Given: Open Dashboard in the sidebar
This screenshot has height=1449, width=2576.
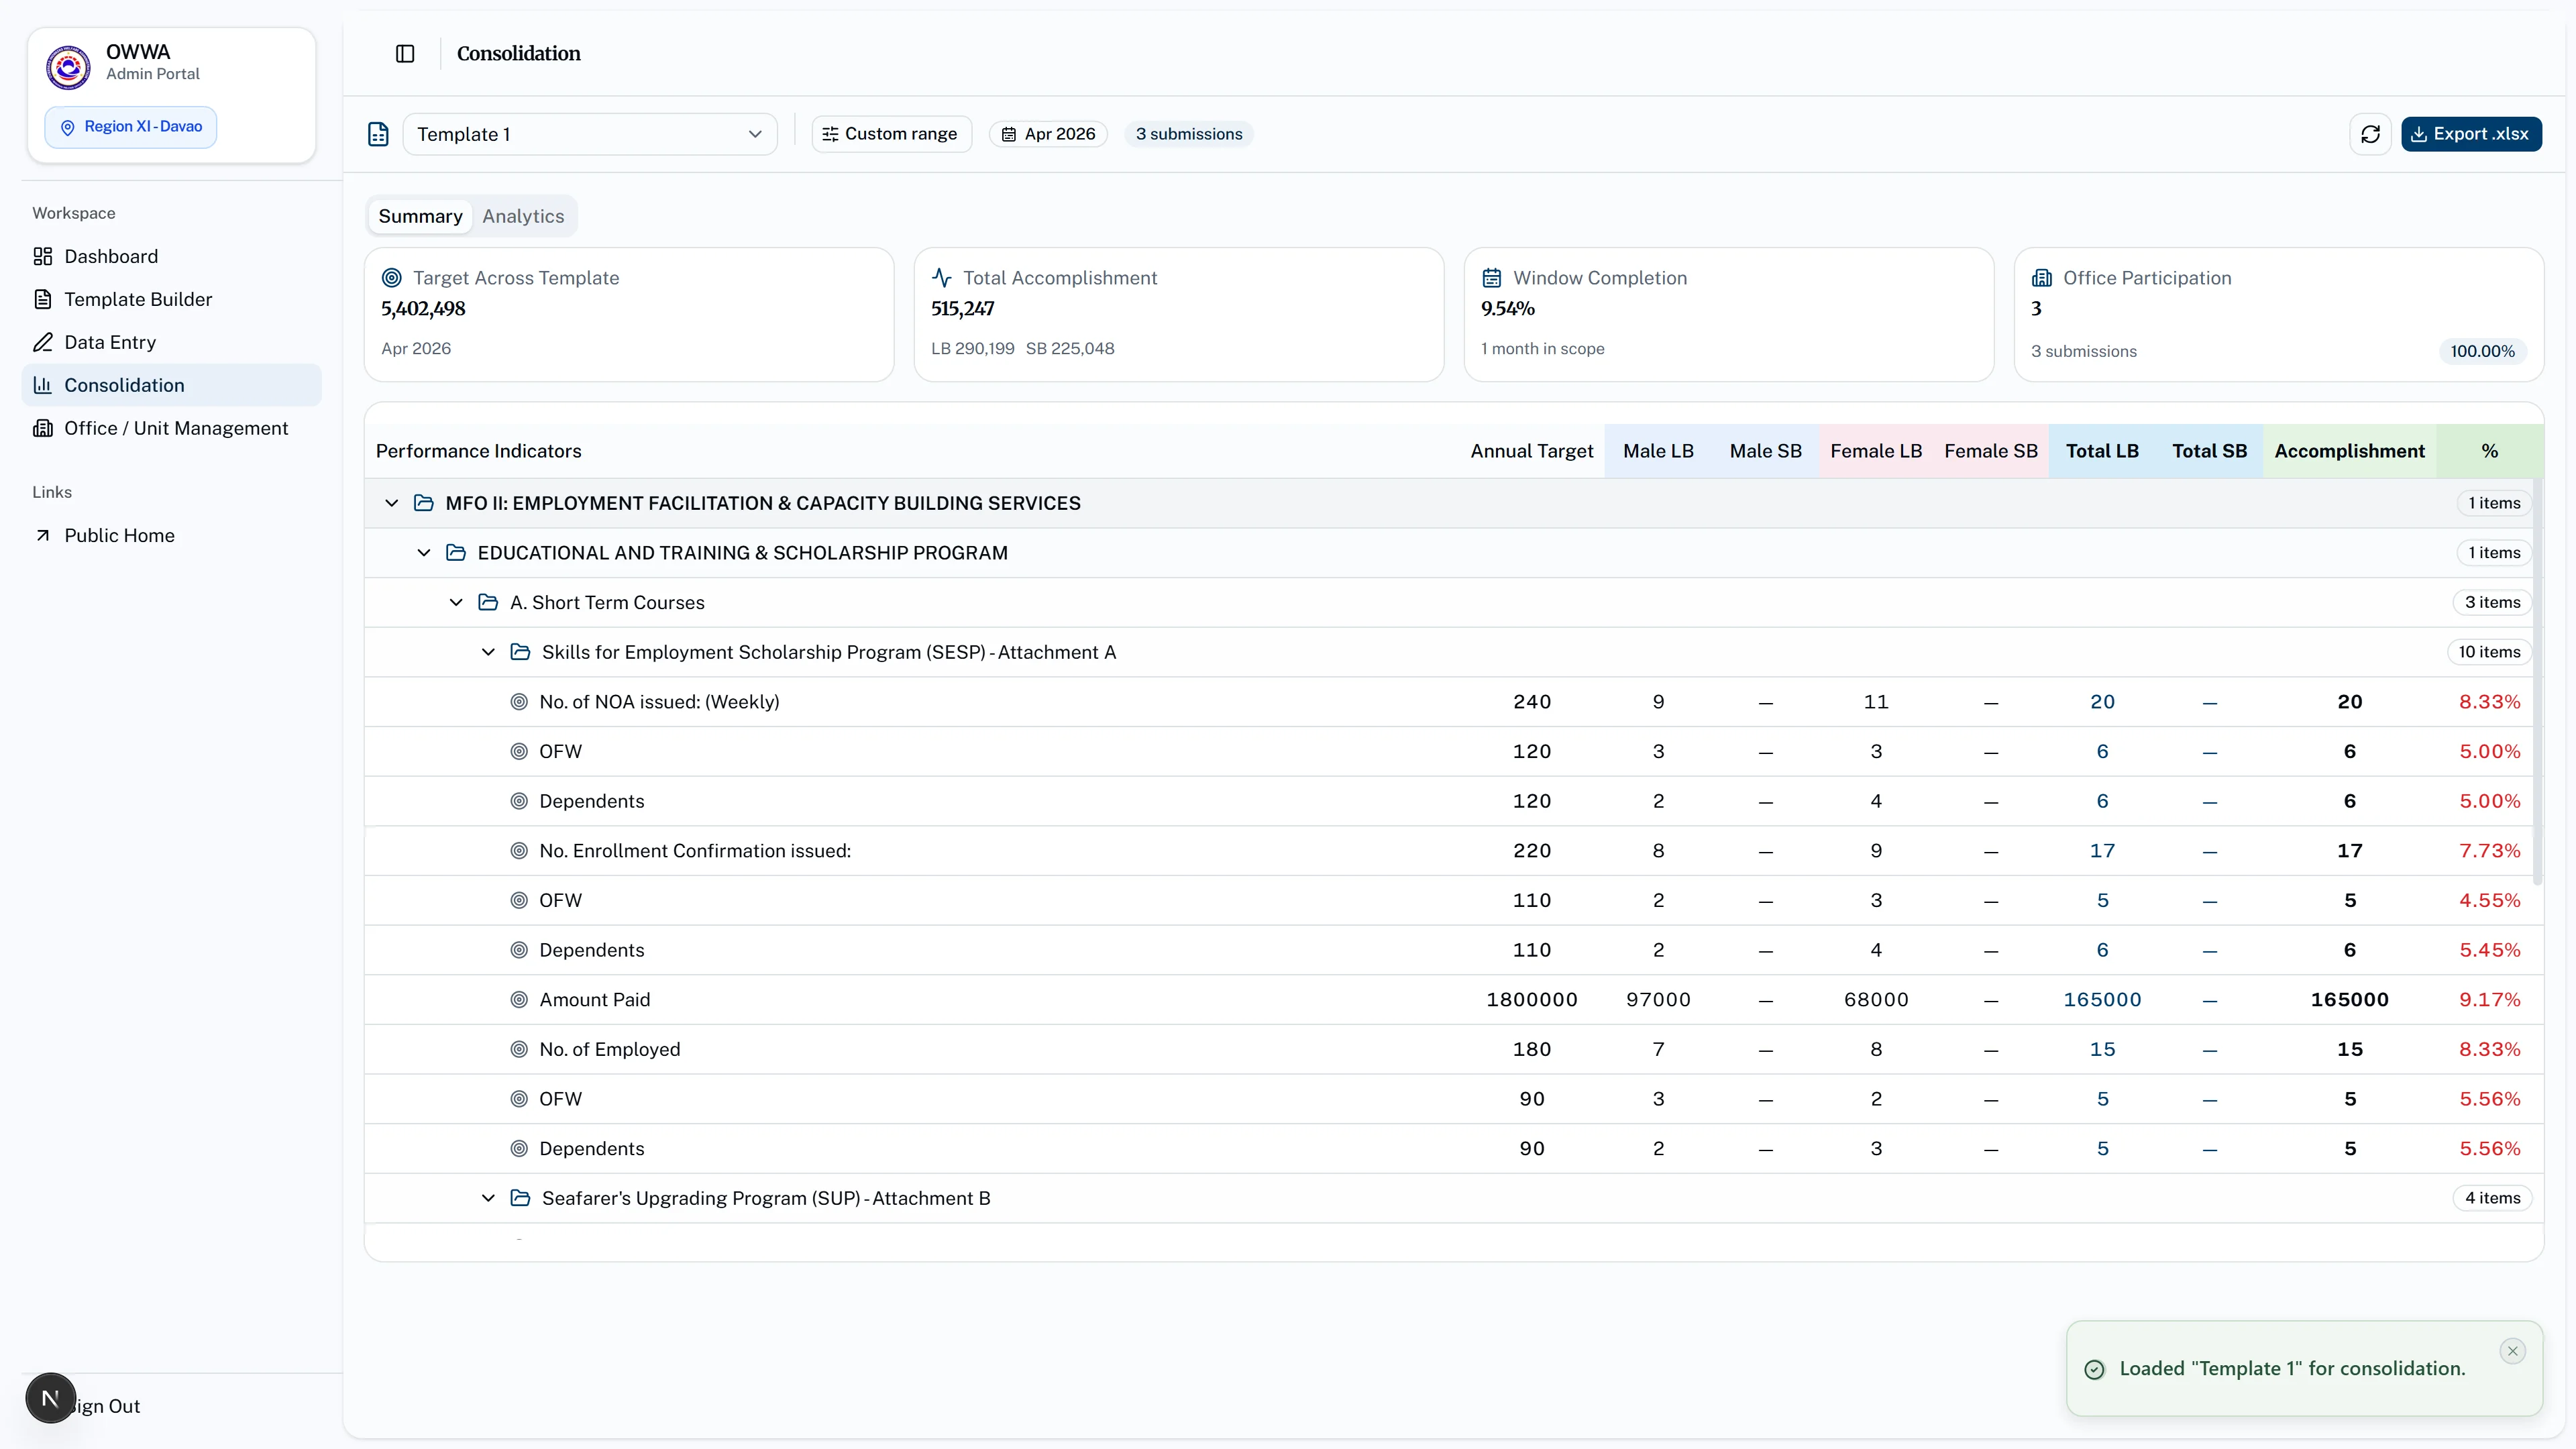Looking at the screenshot, I should pos(171,257).
